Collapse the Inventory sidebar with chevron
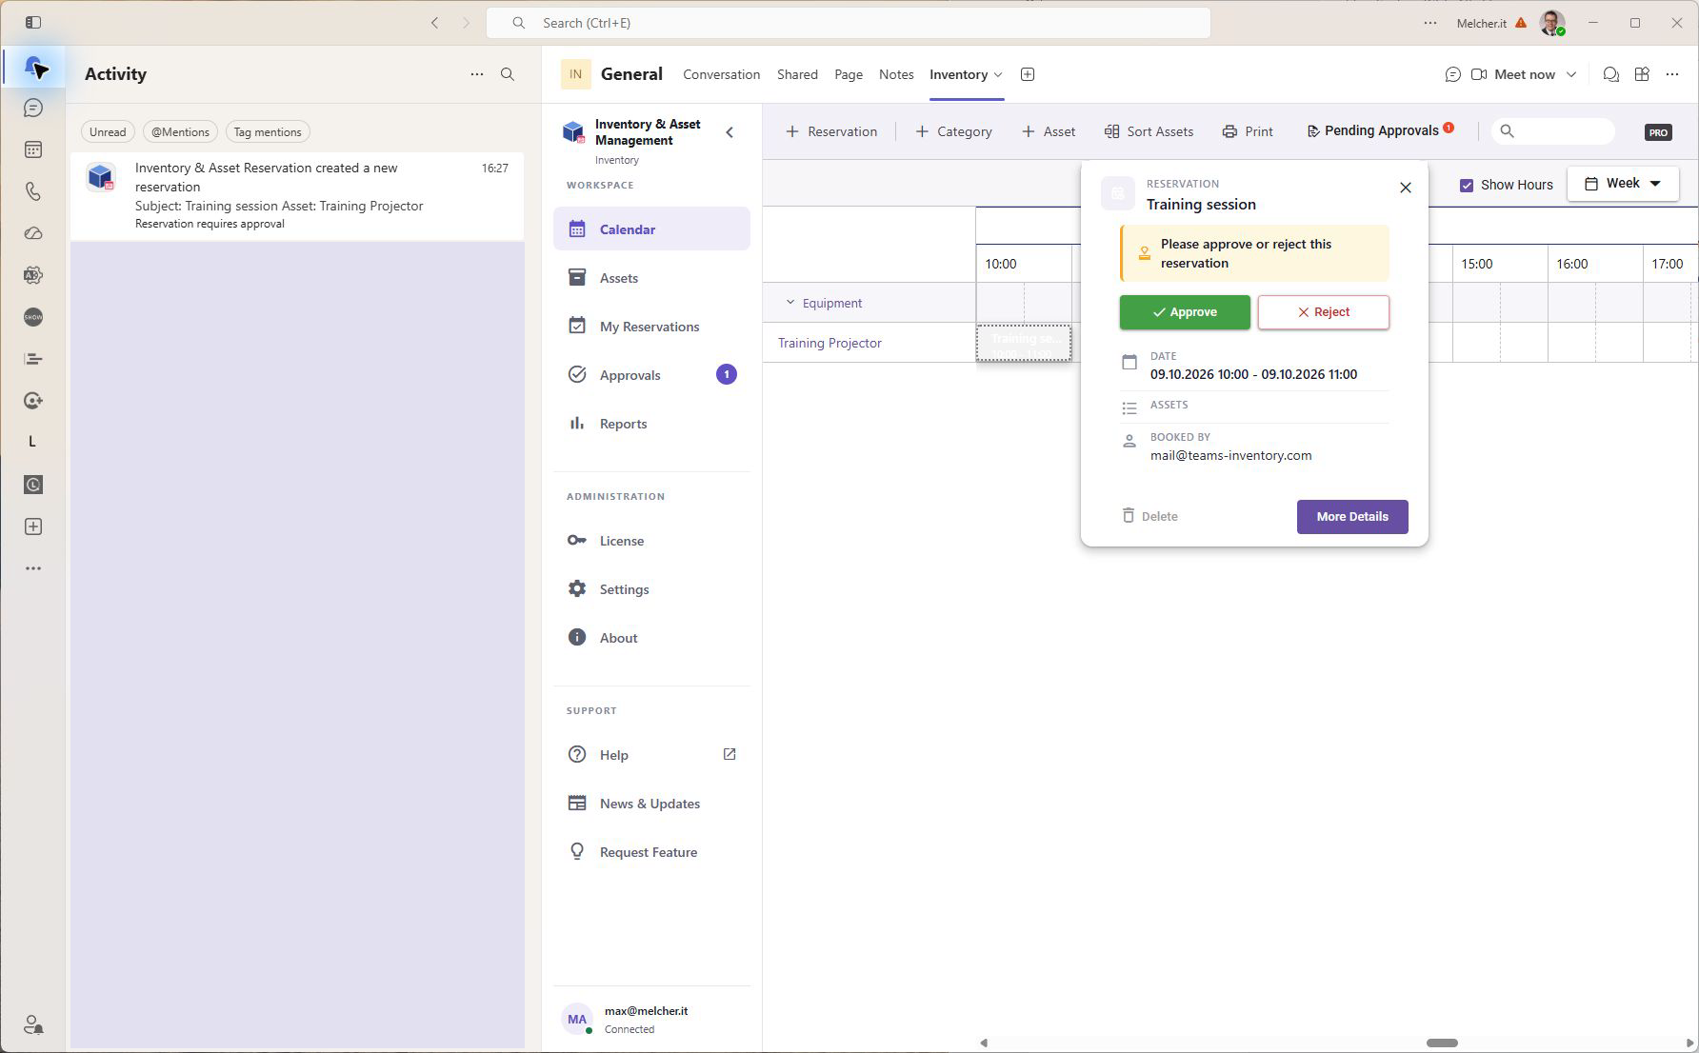Screen dimensions: 1699x1053 [730, 132]
